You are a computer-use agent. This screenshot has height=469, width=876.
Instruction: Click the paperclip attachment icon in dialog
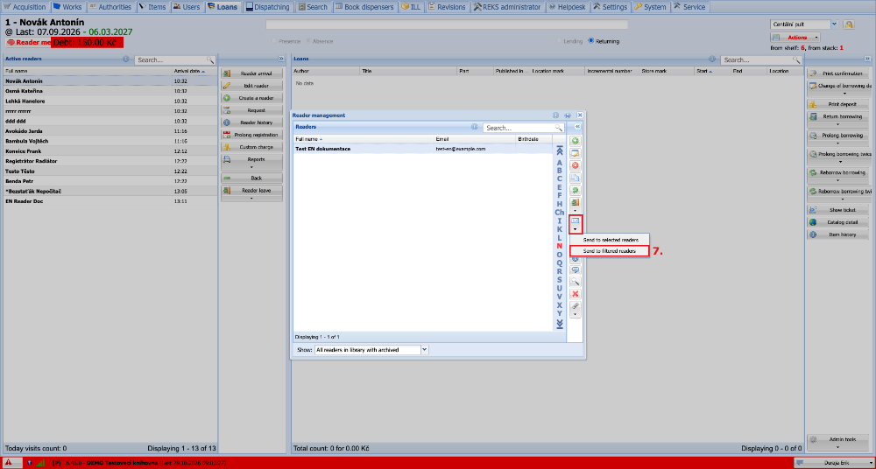pos(575,306)
